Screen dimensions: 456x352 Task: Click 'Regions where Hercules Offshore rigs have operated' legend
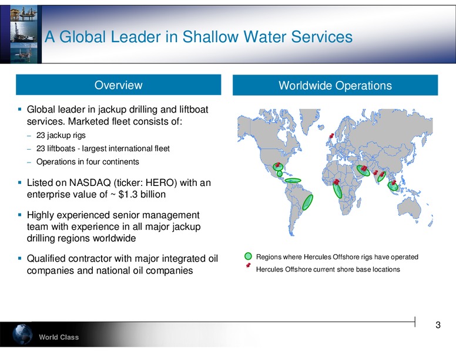[337, 257]
